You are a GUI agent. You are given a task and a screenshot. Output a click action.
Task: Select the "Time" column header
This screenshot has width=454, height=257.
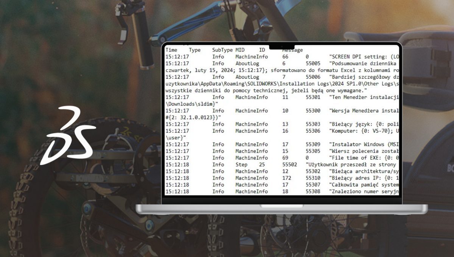point(171,50)
